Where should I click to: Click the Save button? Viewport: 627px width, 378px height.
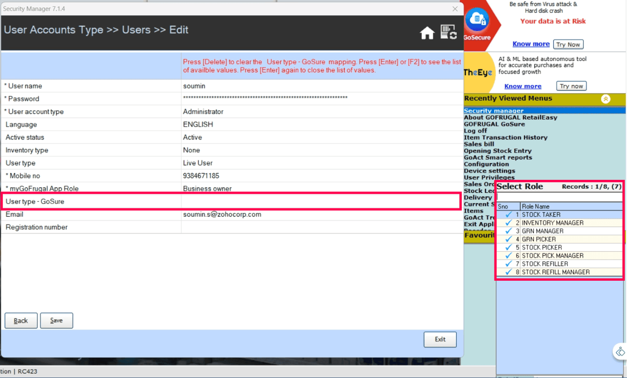pos(57,321)
